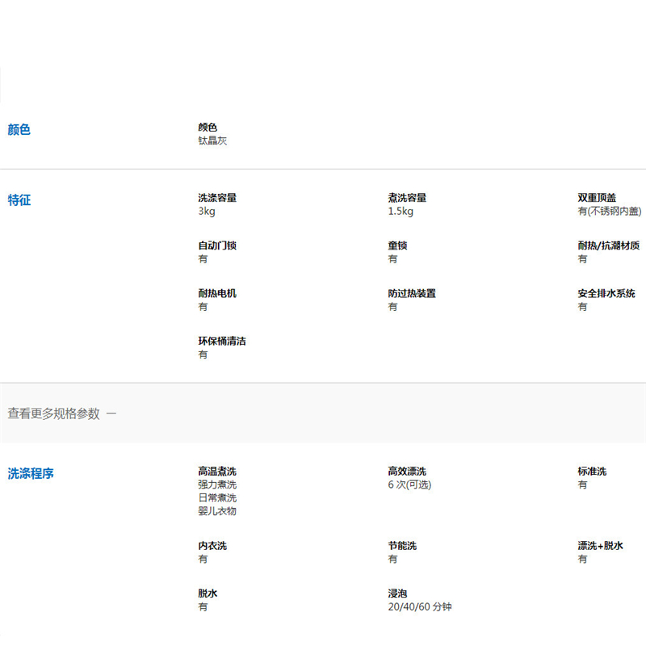646x646 pixels.
Task: Click the 双重顶盖 label
Action: pyautogui.click(x=597, y=198)
